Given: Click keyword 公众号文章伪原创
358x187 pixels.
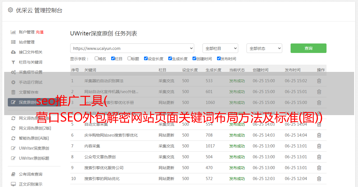Looking at the screenshot, I should click(100, 157).
